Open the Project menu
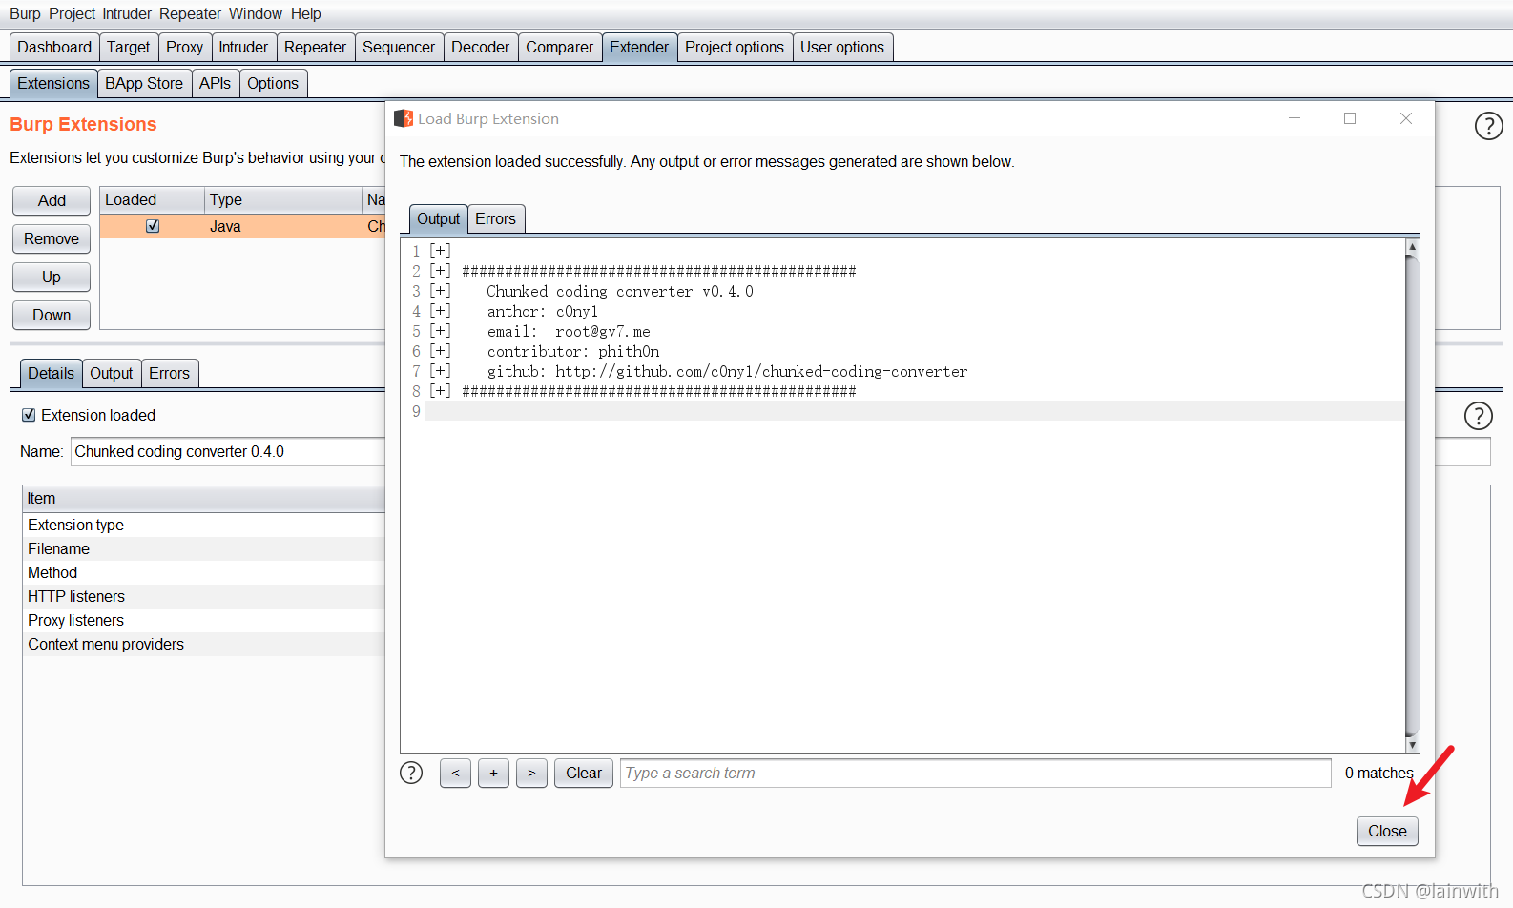Screen dimensions: 1513x908 click(x=73, y=13)
